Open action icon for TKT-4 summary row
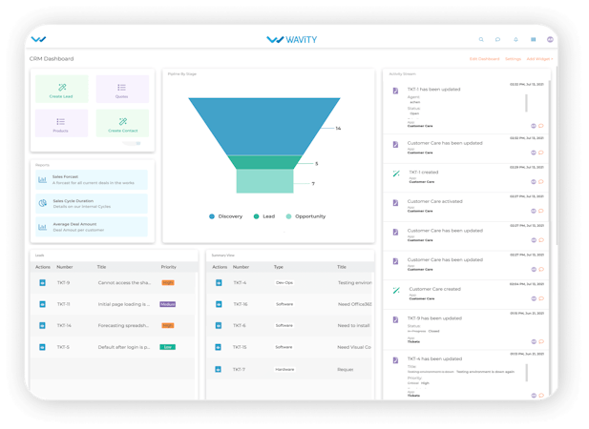589x429 pixels. [219, 283]
